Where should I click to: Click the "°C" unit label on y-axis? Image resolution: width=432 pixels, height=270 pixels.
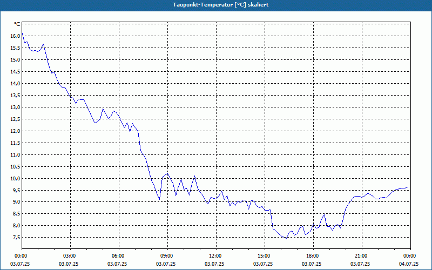click(17, 24)
